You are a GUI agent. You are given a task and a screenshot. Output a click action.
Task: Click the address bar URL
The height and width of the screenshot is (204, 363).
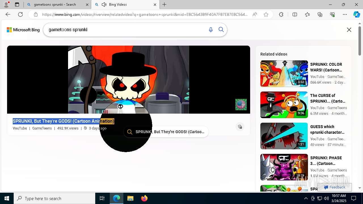point(145,14)
